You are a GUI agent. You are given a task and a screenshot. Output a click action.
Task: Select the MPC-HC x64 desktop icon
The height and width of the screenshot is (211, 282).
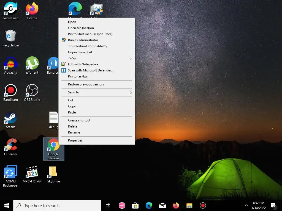click(32, 174)
